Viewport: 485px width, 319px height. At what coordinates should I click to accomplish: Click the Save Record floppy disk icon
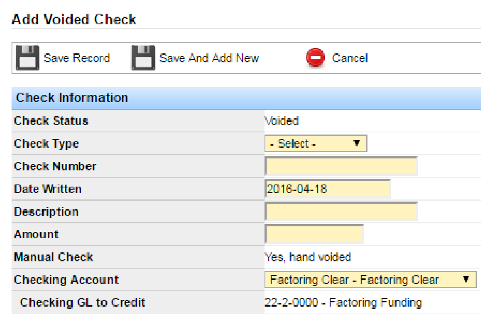(x=27, y=58)
